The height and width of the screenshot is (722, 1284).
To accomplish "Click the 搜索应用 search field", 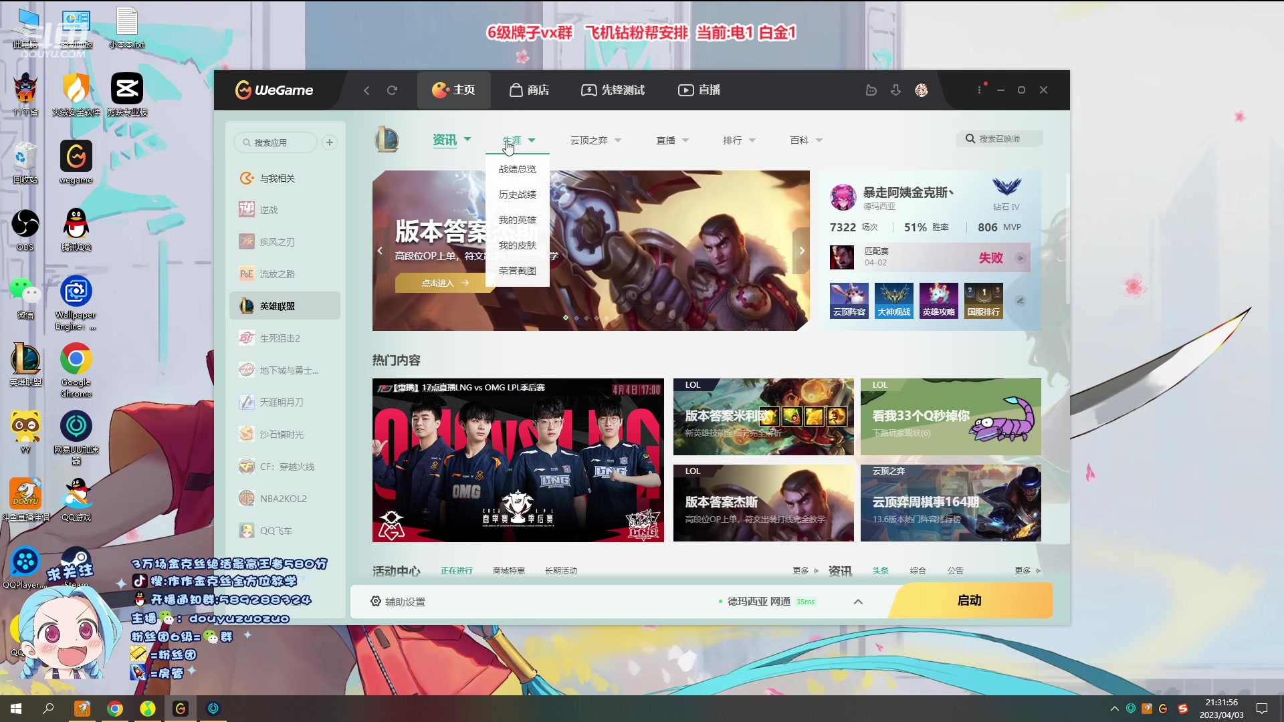I will [276, 142].
